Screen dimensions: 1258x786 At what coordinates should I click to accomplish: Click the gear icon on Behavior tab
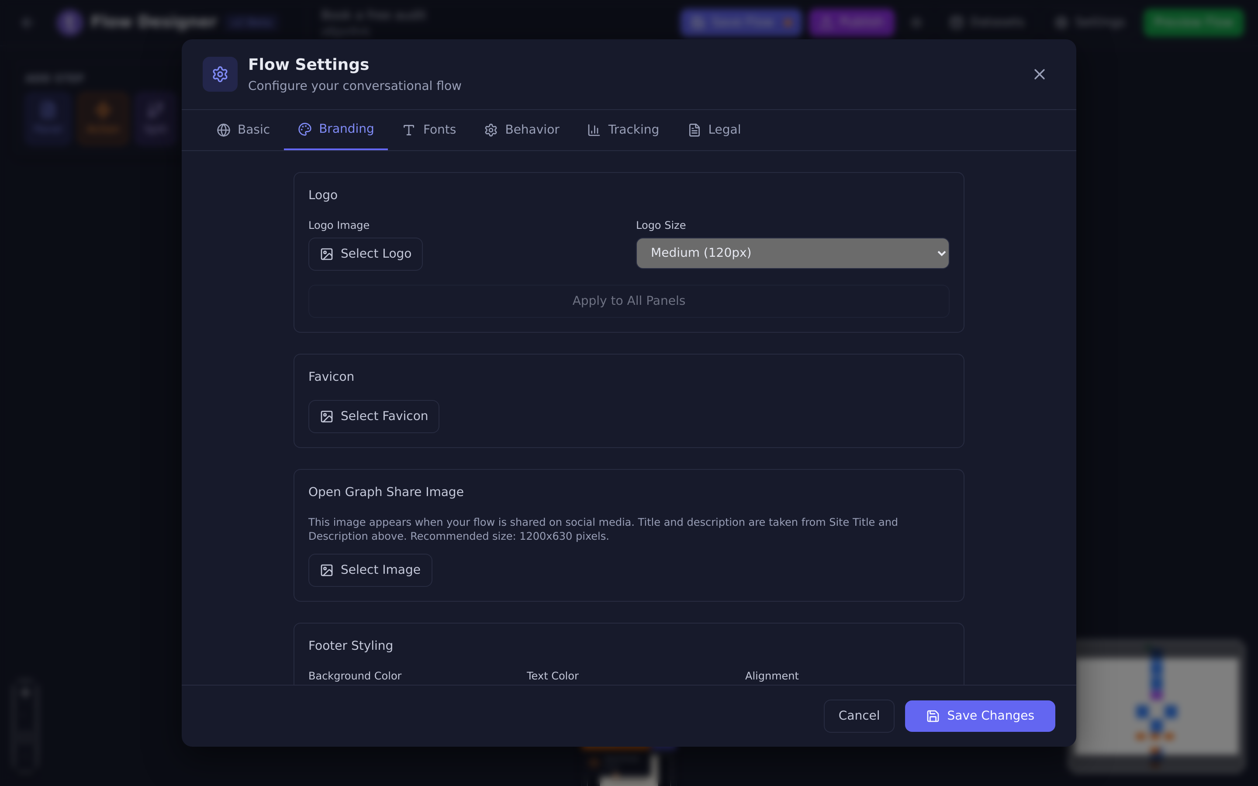pyautogui.click(x=491, y=130)
